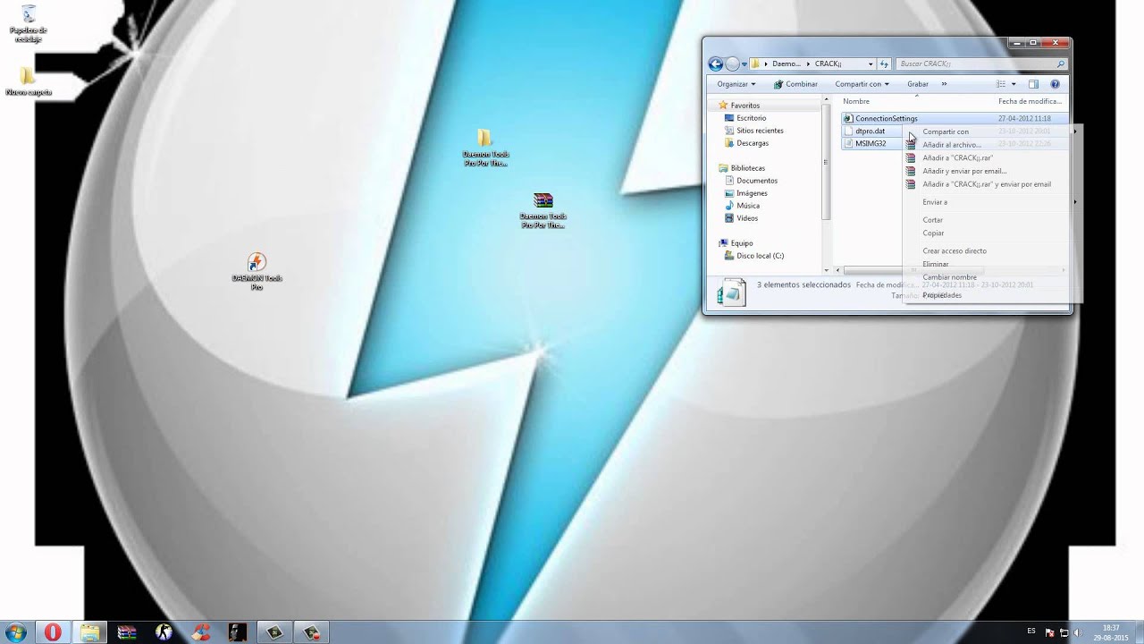1144x644 pixels.
Task: Open Música library
Action: click(x=747, y=206)
